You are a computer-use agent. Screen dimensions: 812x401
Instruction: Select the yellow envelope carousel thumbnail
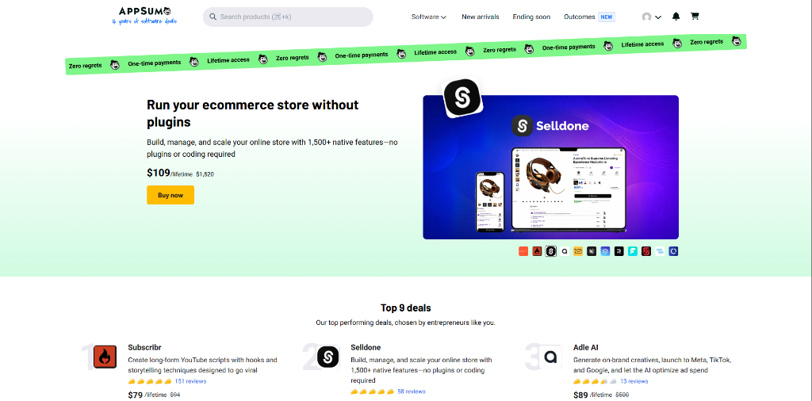(x=578, y=251)
